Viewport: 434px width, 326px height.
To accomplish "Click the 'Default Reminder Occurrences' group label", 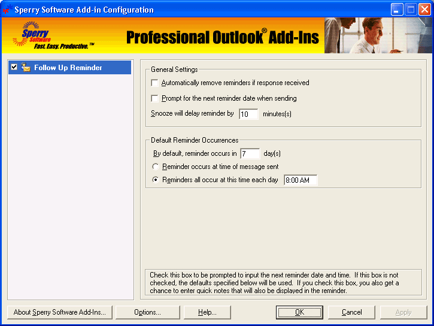I will pos(195,140).
